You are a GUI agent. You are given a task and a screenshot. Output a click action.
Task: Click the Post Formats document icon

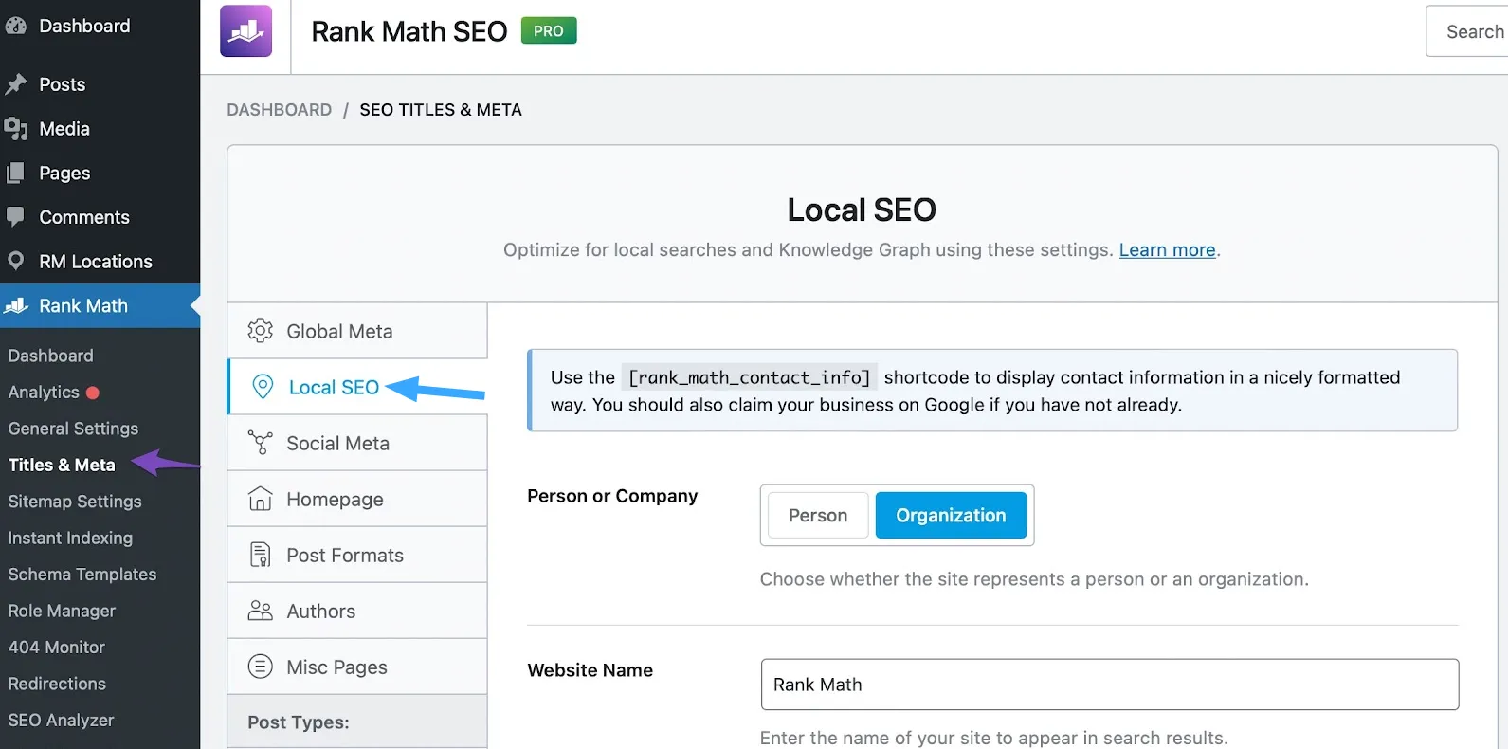[x=260, y=555]
